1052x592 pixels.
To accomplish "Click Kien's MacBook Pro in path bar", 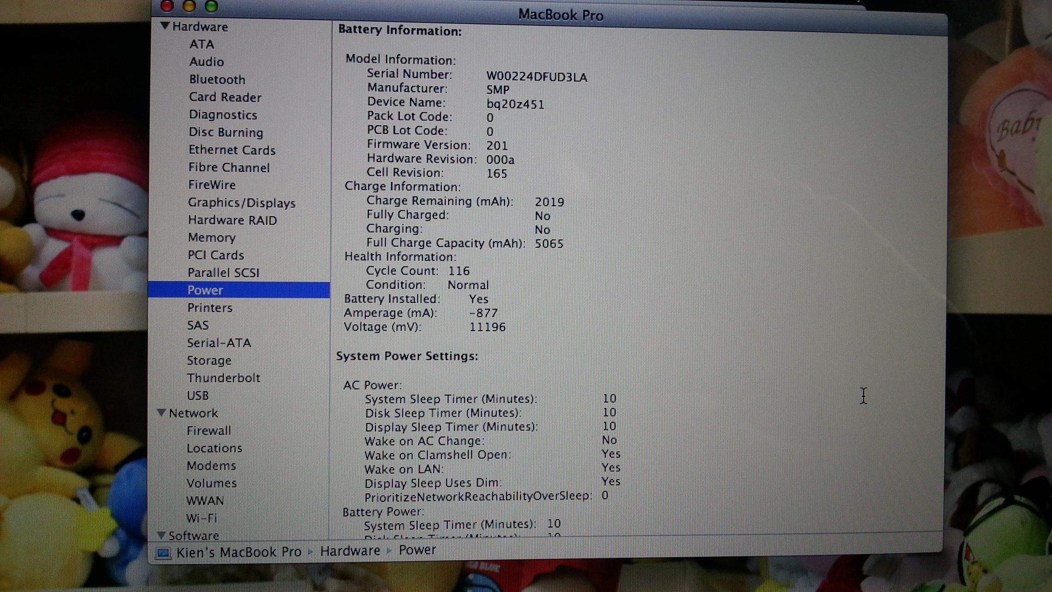I will pos(238,552).
